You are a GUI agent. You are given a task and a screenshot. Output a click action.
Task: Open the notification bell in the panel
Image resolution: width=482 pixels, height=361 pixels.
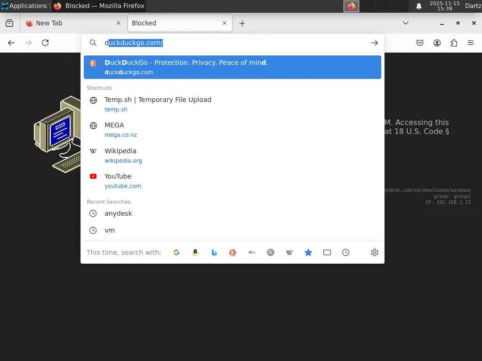click(418, 6)
